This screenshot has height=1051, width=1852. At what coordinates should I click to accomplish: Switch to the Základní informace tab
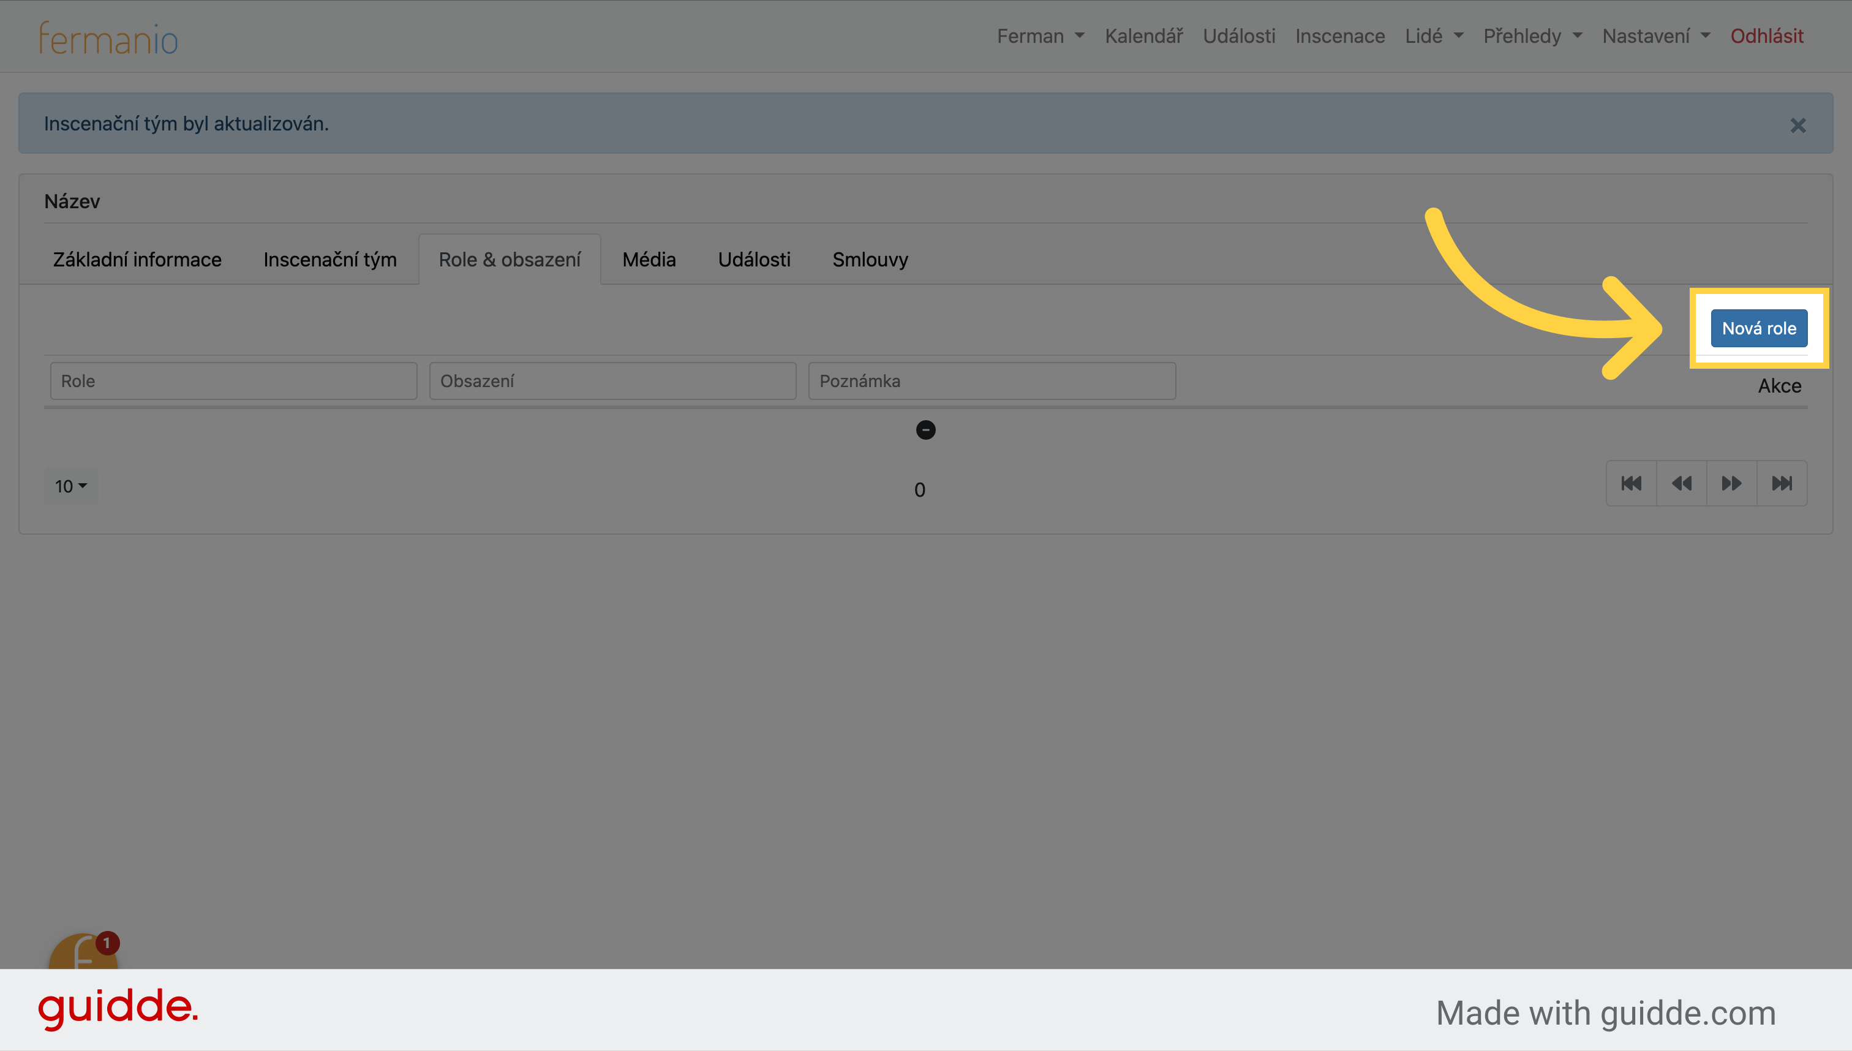tap(137, 259)
